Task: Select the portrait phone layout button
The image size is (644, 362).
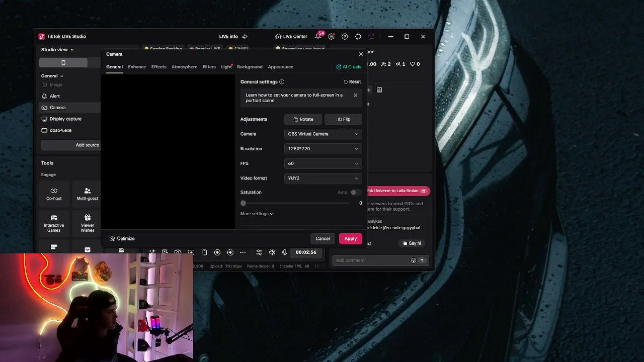Action: [63, 62]
